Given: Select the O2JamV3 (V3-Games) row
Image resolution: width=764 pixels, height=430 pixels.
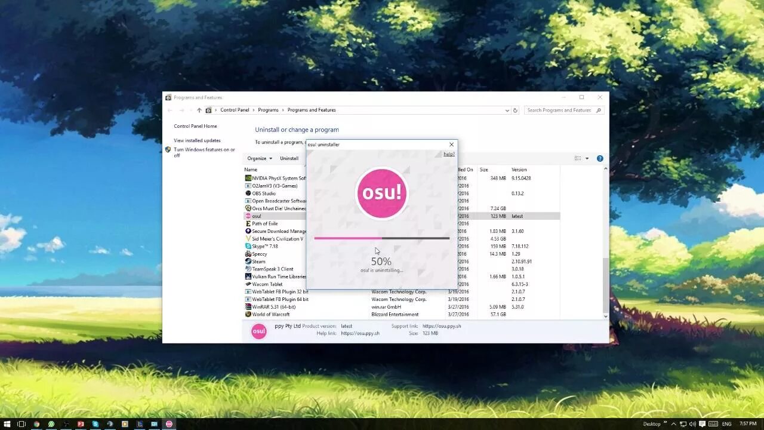Looking at the screenshot, I should coord(402,186).
